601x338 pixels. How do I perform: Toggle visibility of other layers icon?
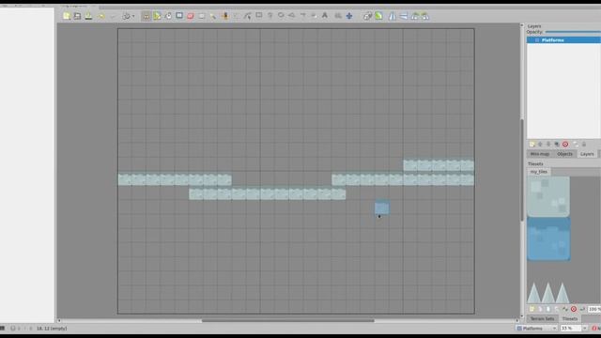(576, 145)
